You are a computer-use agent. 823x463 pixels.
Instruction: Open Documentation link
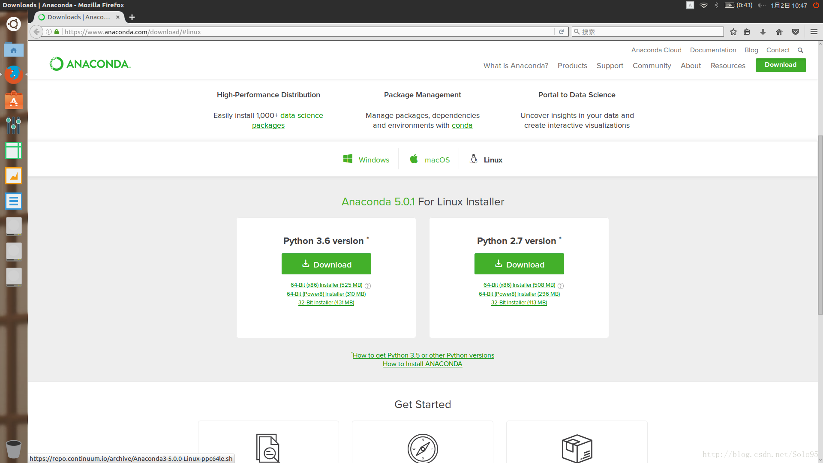[713, 50]
